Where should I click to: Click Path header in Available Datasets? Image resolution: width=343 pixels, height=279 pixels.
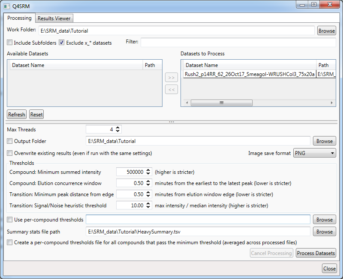pyautogui.click(x=152, y=65)
